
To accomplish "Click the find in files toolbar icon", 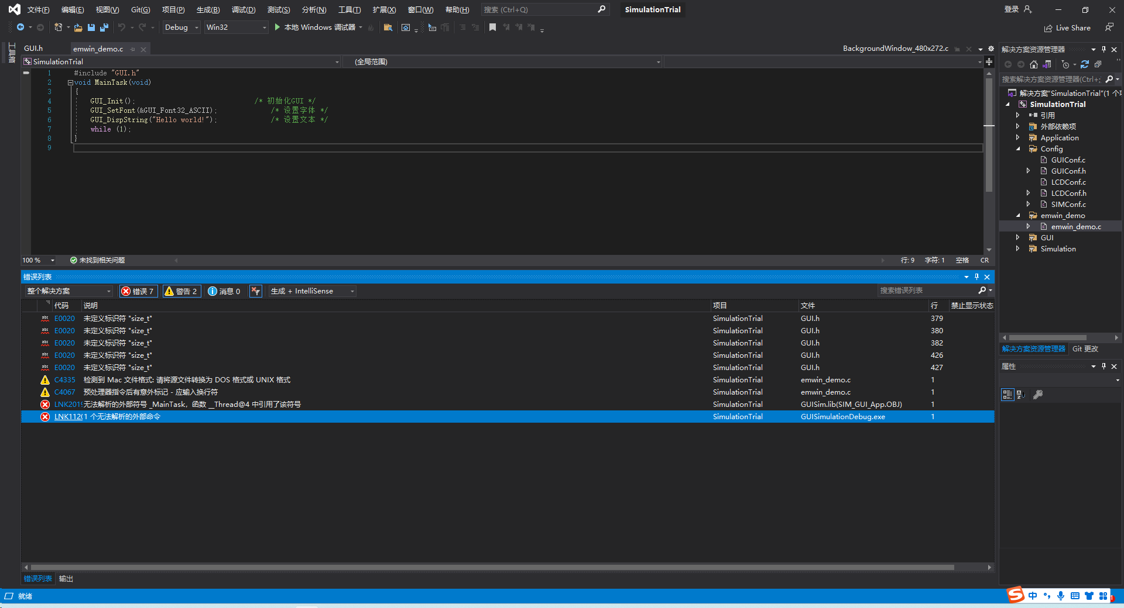I will [388, 27].
